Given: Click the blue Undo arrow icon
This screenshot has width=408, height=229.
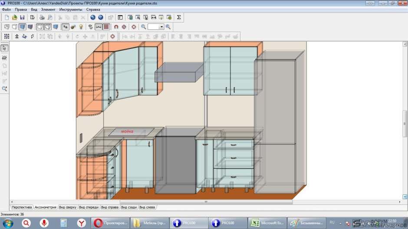Looking at the screenshot, I should [x=92, y=17].
